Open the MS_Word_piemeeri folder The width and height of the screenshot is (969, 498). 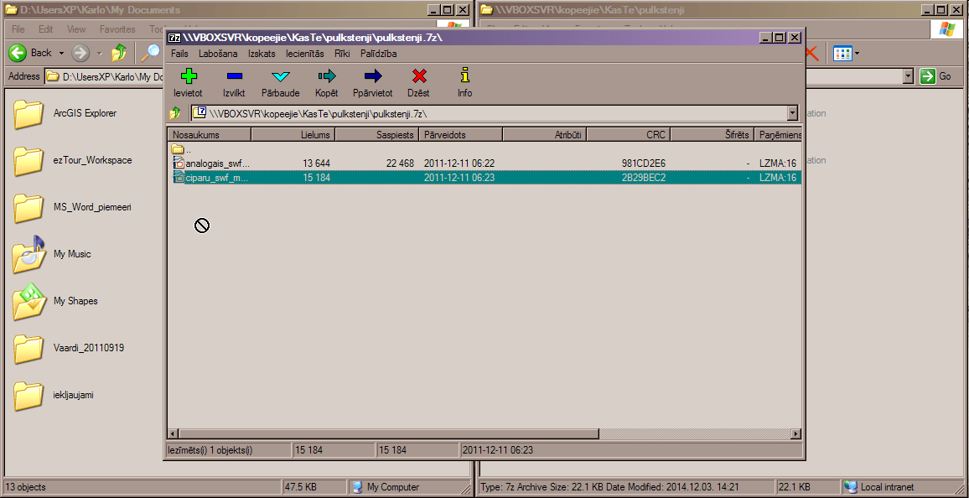pos(28,207)
